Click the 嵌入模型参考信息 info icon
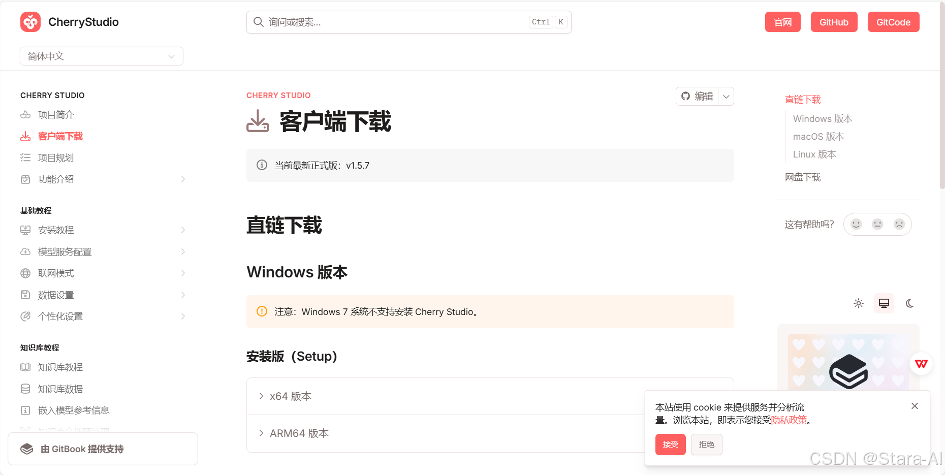The width and height of the screenshot is (945, 475). pyautogui.click(x=25, y=410)
